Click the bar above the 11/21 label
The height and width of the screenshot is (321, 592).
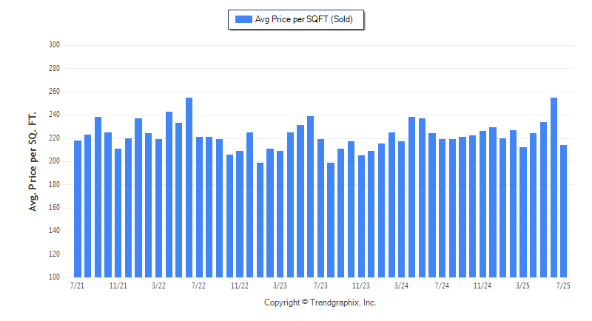[x=118, y=213]
